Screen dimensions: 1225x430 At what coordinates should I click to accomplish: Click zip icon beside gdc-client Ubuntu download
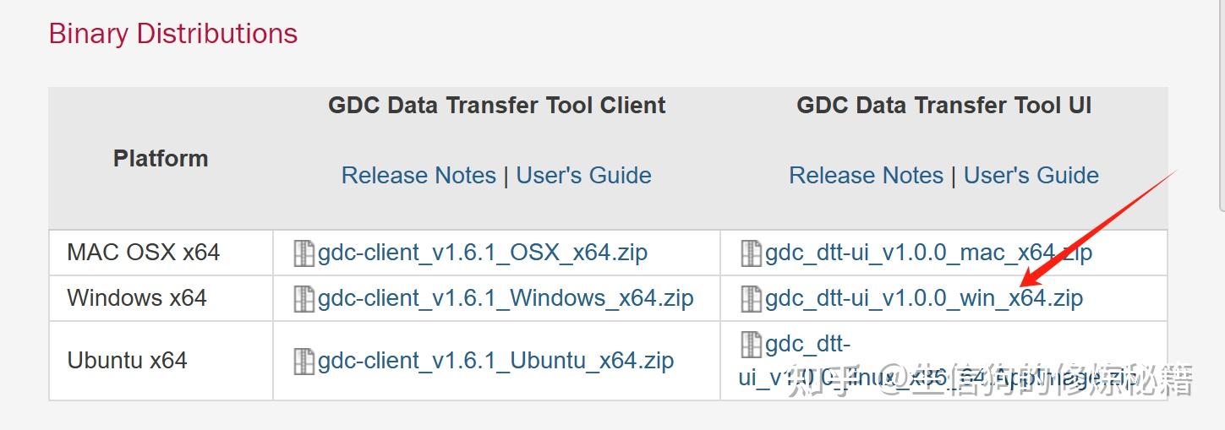[x=304, y=361]
